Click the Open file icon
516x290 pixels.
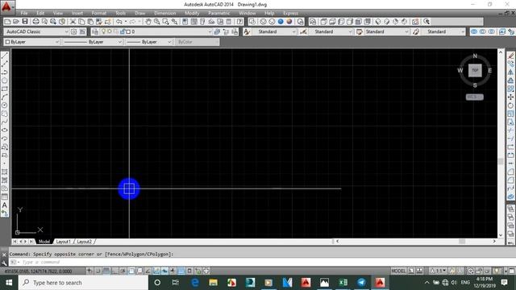16,22
